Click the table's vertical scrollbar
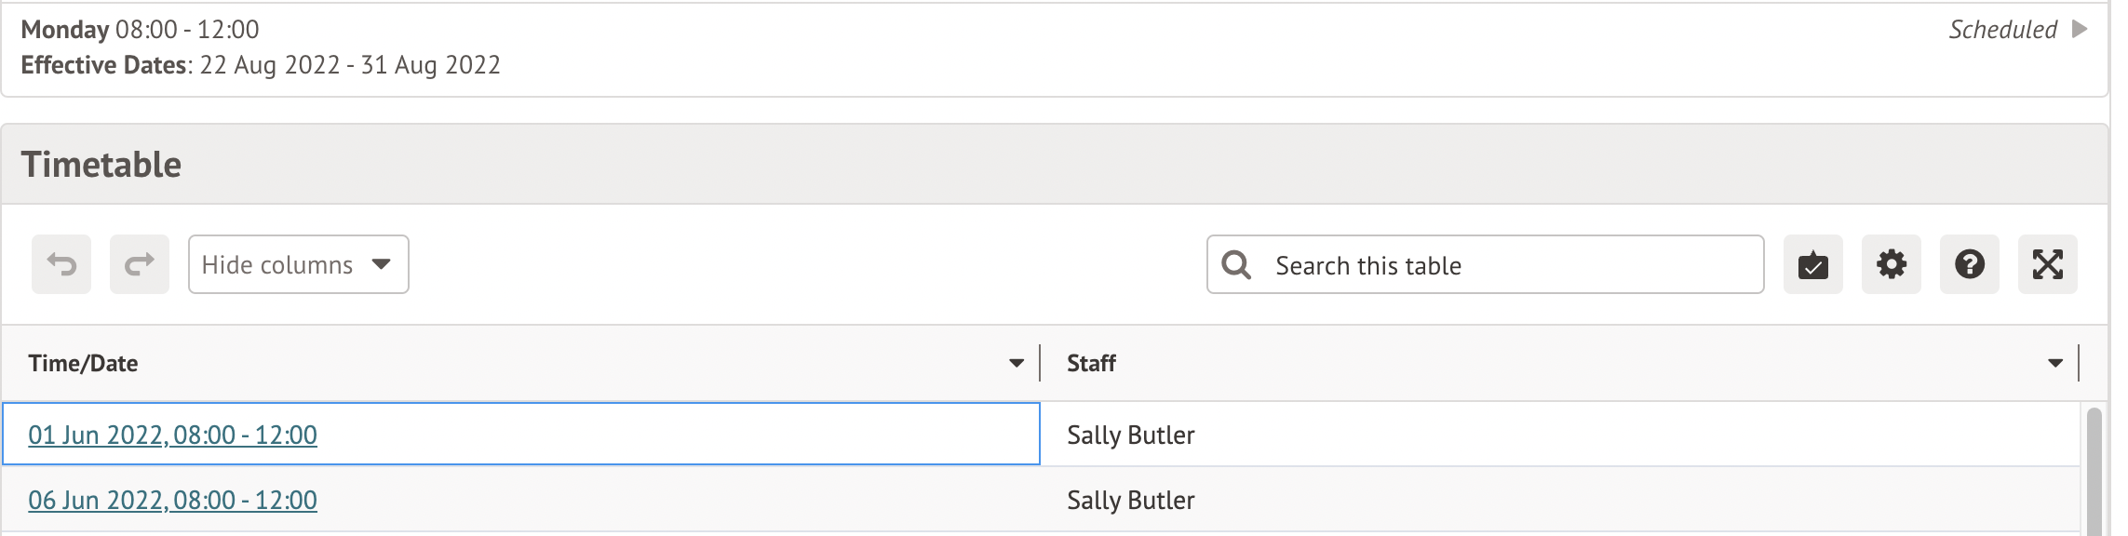This screenshot has height=536, width=2128. coord(2094,470)
